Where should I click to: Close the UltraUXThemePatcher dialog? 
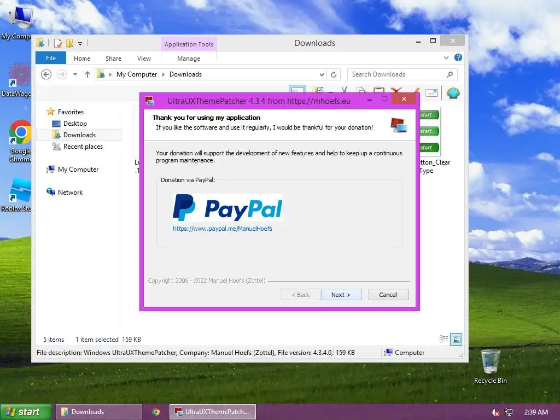pyautogui.click(x=404, y=98)
